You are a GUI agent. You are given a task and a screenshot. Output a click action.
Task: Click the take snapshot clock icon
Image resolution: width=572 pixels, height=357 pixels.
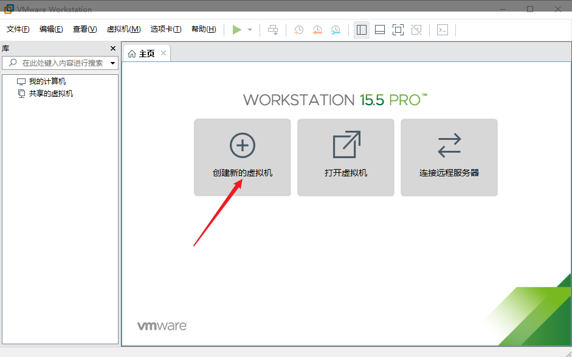click(299, 30)
